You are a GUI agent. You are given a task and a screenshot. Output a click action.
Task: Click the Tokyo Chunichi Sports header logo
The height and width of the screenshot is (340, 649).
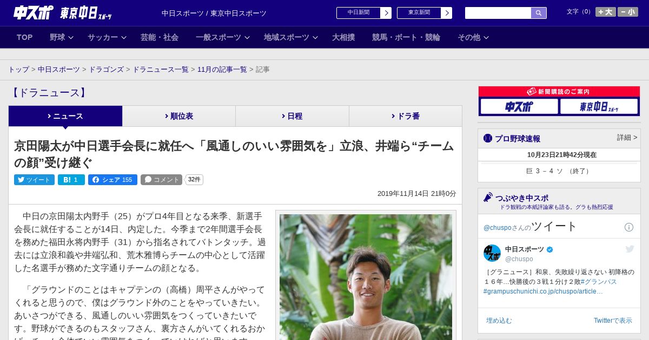(86, 13)
